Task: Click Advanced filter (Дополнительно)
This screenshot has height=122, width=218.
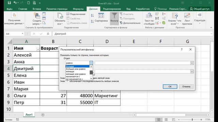Action: pos(130,23)
